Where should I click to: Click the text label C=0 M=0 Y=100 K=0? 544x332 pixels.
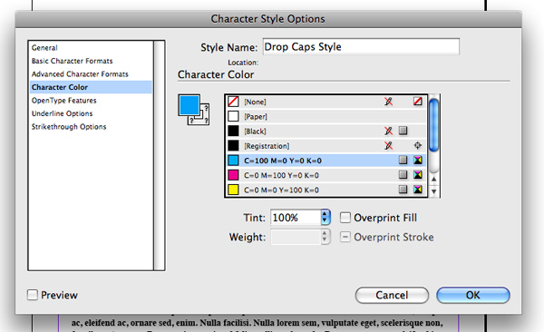[281, 190]
